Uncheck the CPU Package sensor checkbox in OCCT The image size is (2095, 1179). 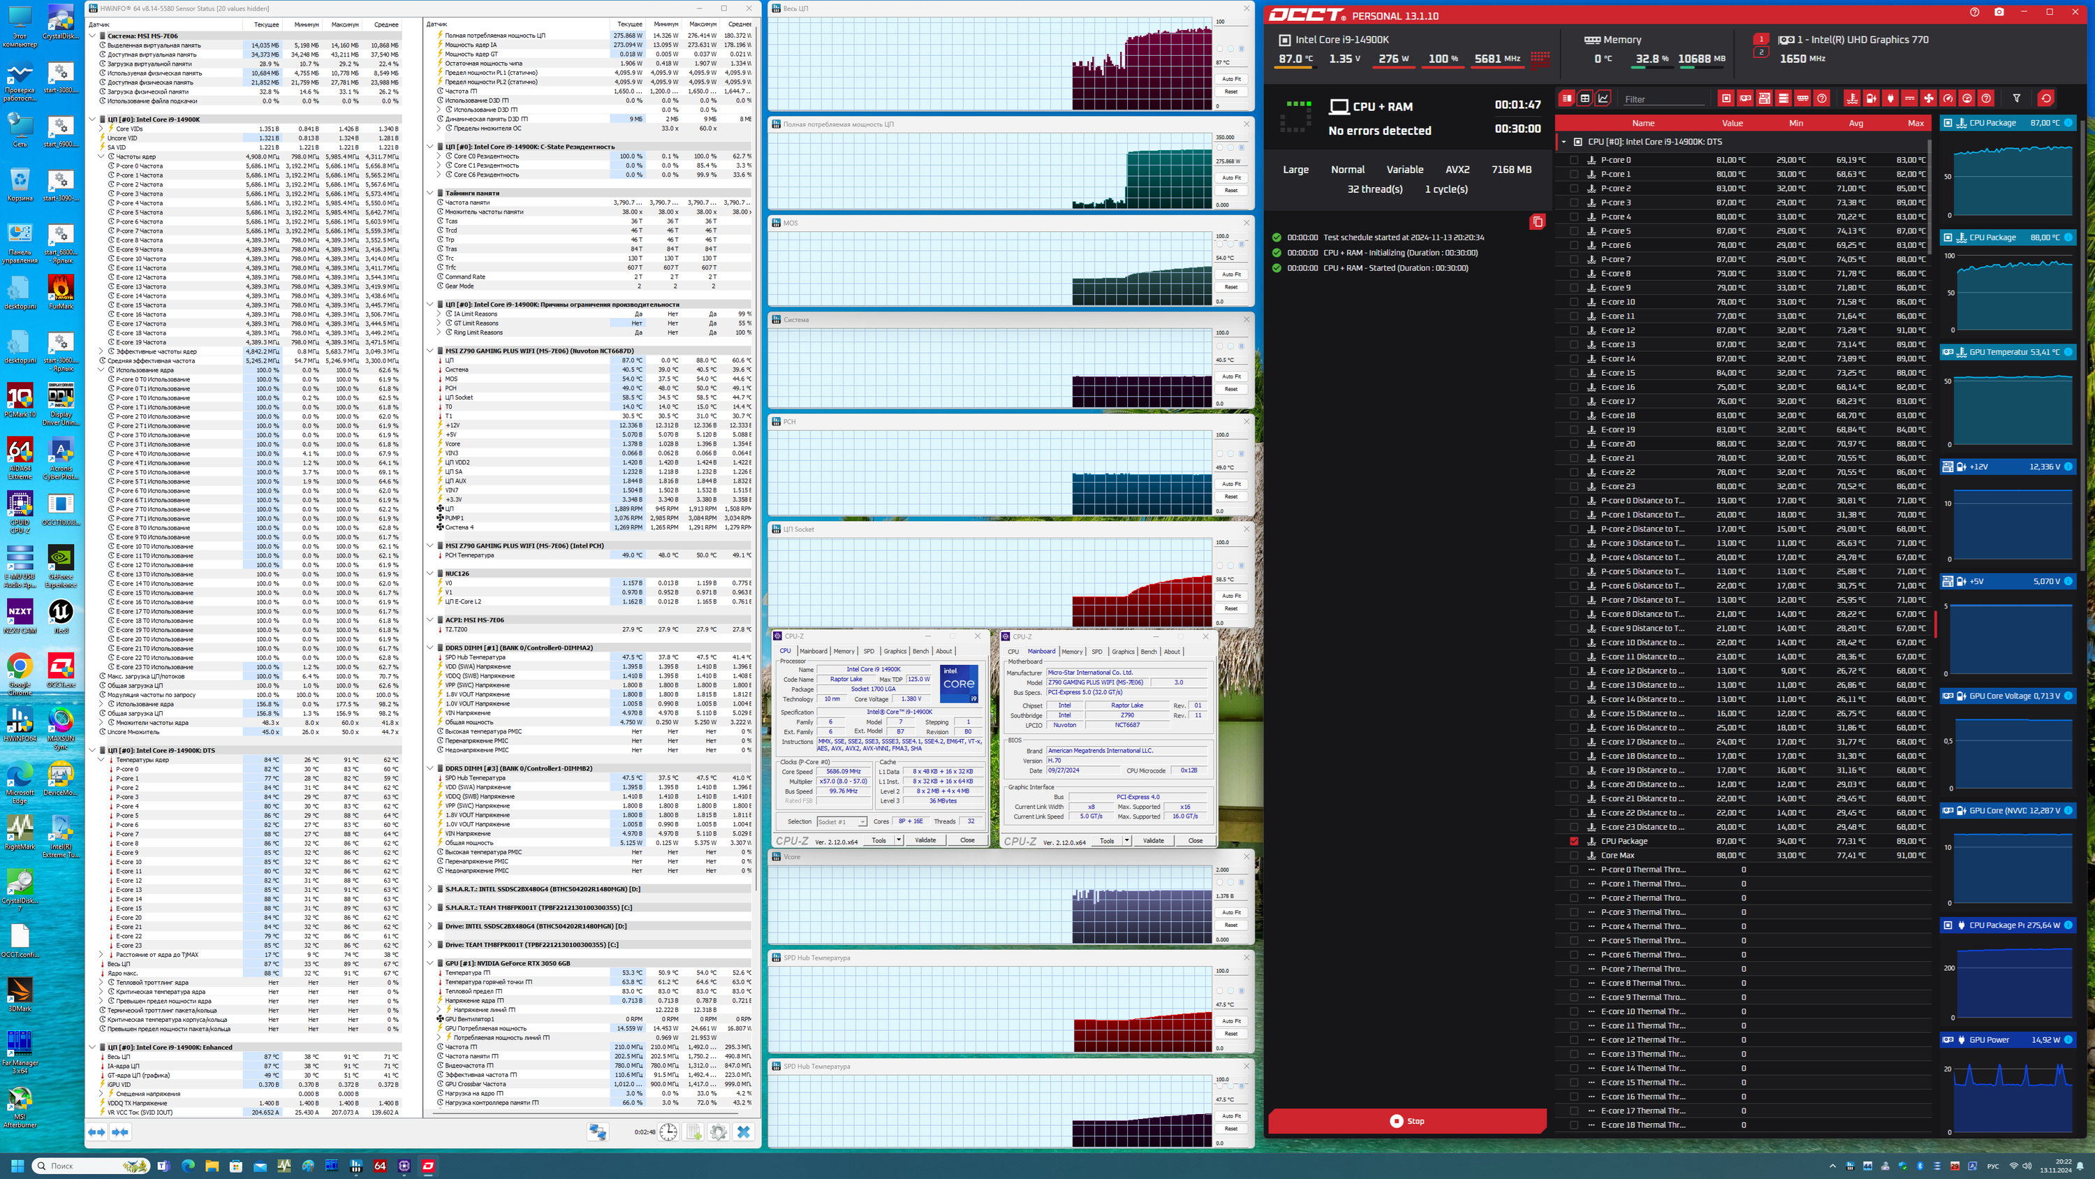(1573, 842)
